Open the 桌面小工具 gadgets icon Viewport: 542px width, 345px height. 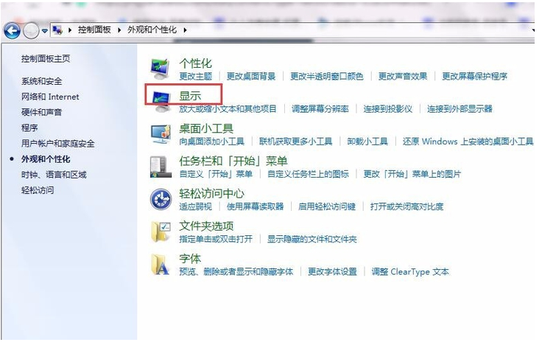click(161, 133)
